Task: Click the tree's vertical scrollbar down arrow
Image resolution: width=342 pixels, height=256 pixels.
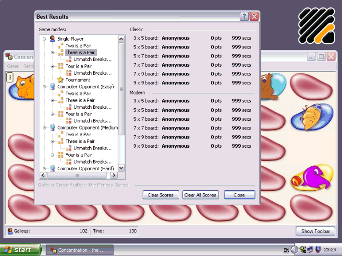Action: [x=121, y=168]
